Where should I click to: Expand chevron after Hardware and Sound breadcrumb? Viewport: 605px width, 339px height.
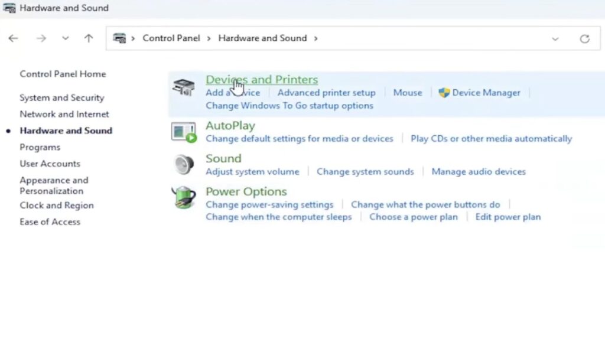[x=315, y=38]
